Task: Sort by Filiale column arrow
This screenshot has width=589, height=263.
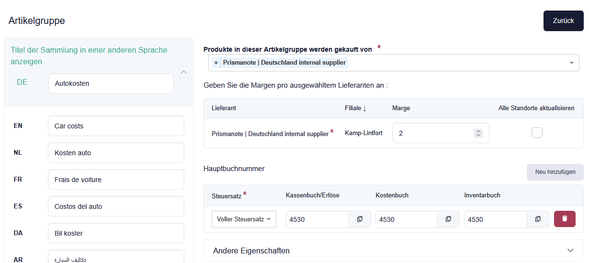Action: coord(364,108)
